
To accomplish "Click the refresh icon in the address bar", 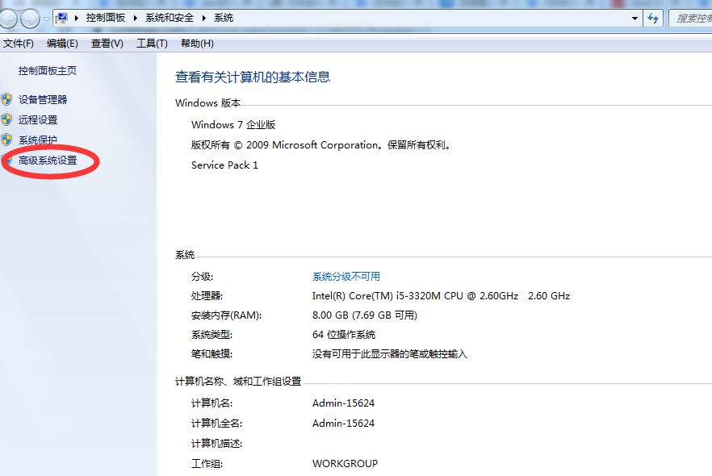I will coord(653,18).
